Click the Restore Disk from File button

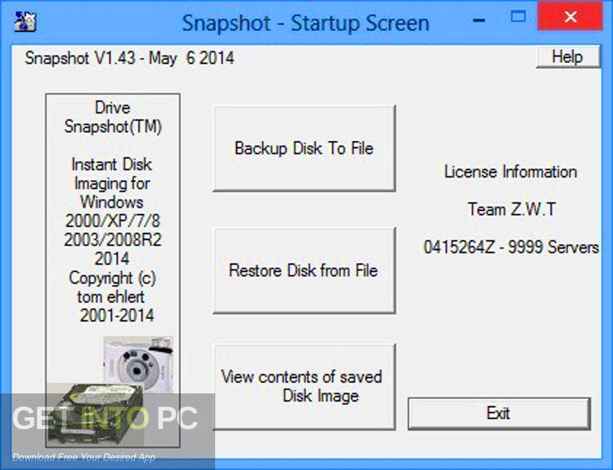[305, 270]
